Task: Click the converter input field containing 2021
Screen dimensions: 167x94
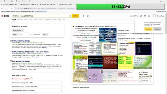Action: click(x=24, y=34)
